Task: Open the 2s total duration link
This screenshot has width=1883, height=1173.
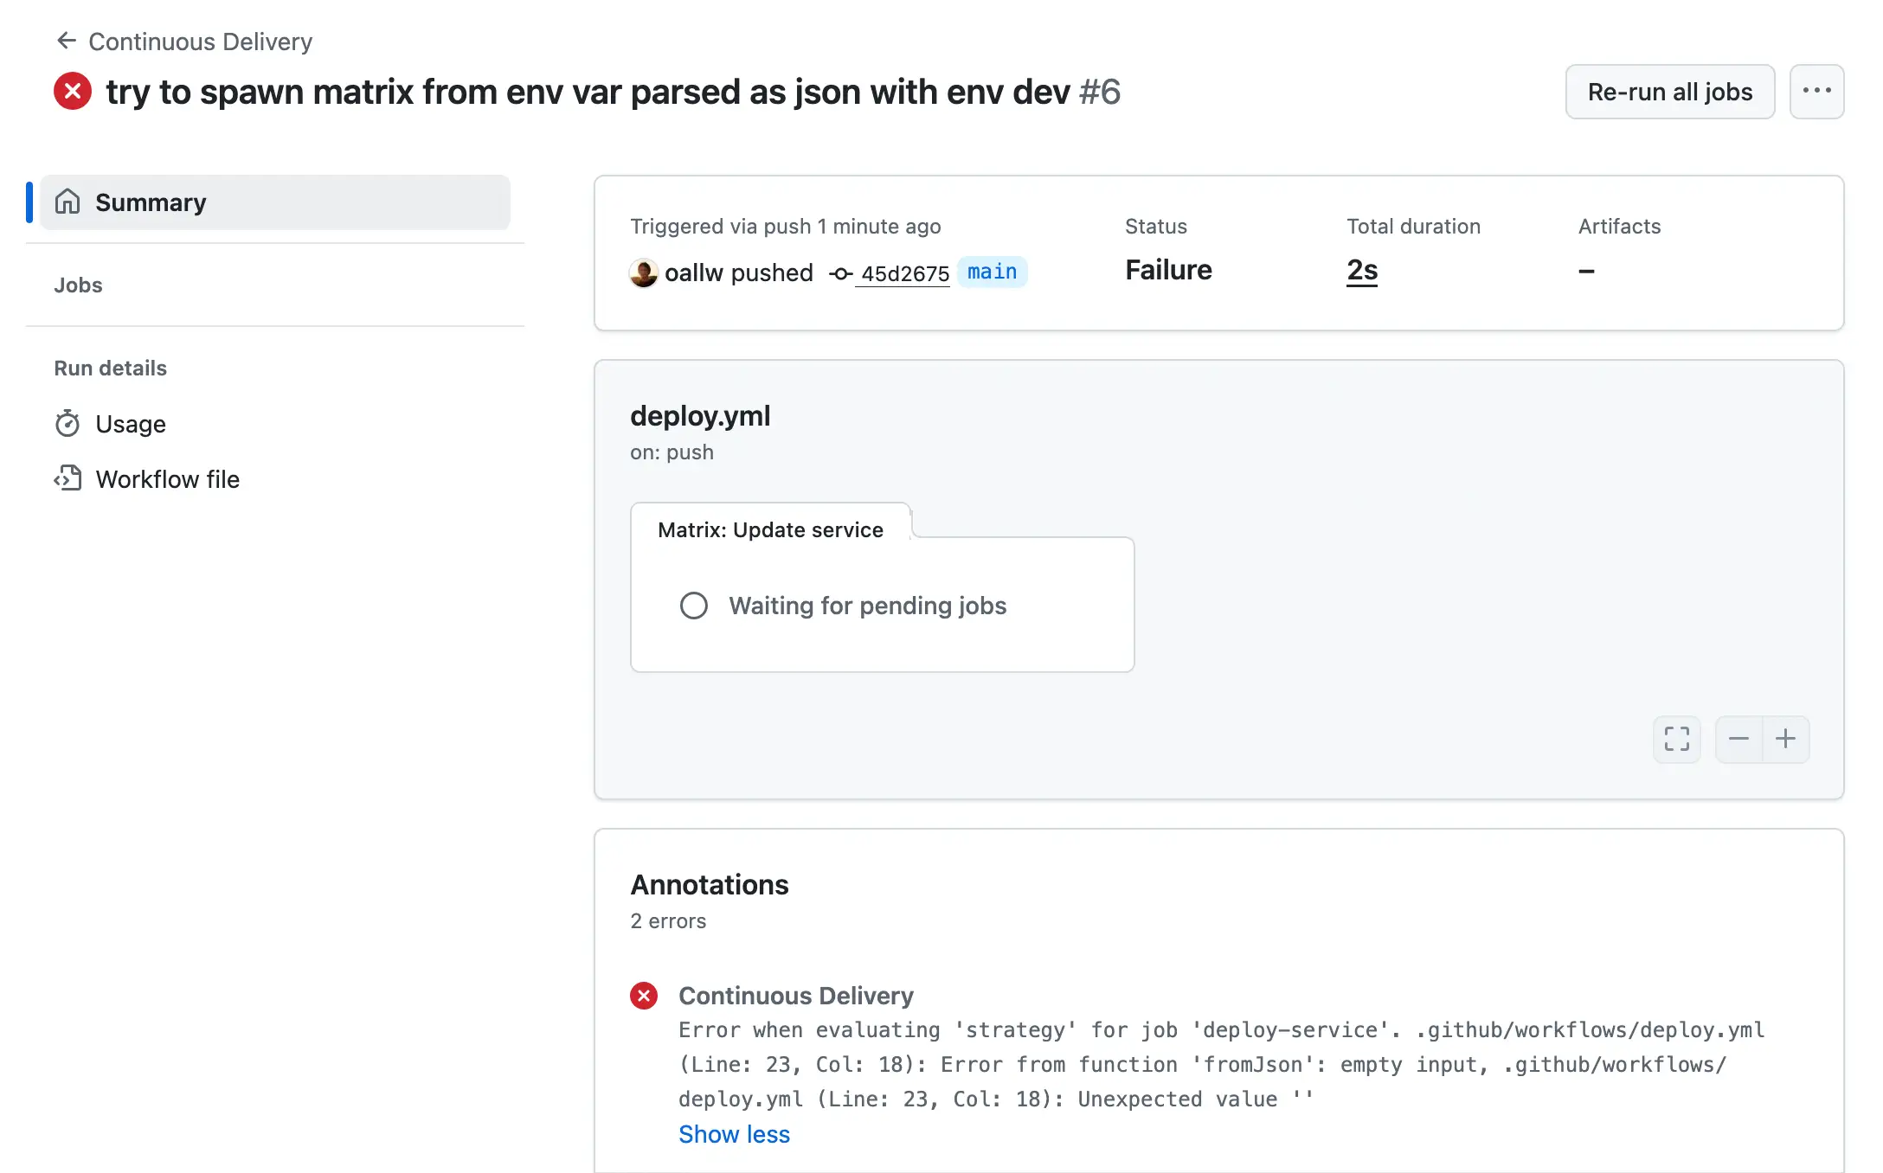Action: click(1361, 271)
